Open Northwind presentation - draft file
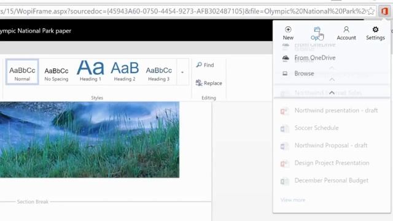The image size is (393, 221). click(336, 110)
